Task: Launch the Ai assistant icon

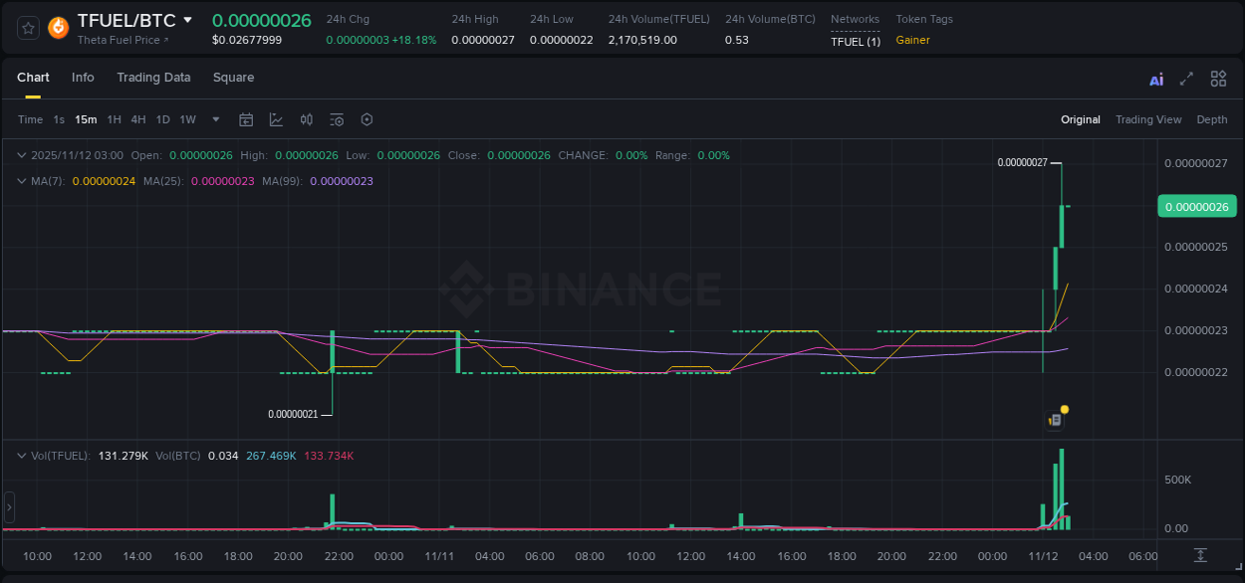Action: tap(1155, 78)
